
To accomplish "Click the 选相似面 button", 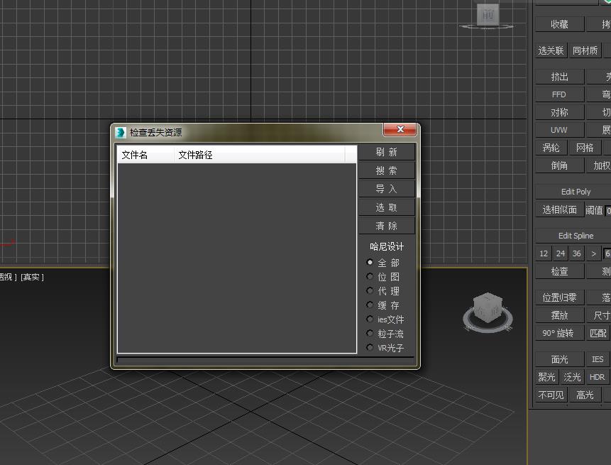I will [560, 209].
